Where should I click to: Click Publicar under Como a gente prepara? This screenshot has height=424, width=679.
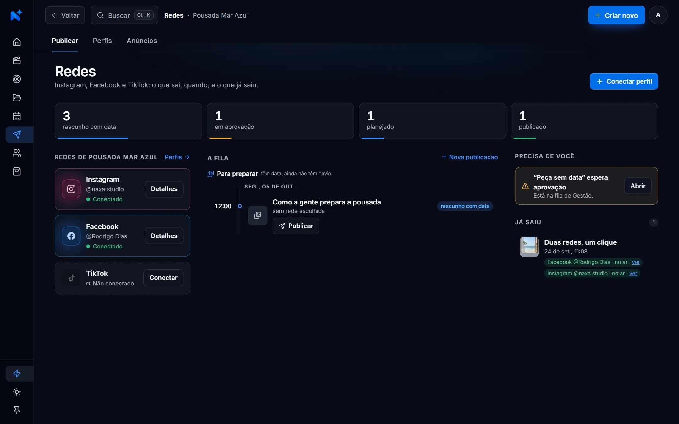coord(296,226)
